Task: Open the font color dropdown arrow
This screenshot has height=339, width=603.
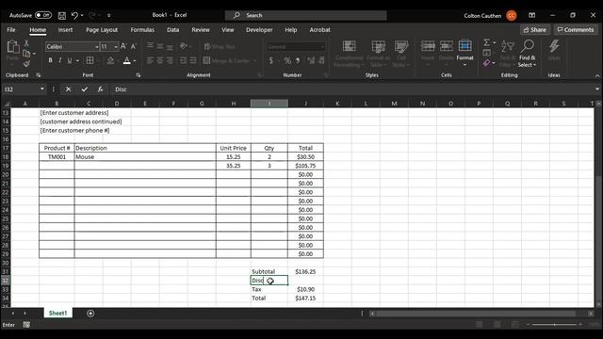Action: click(135, 60)
